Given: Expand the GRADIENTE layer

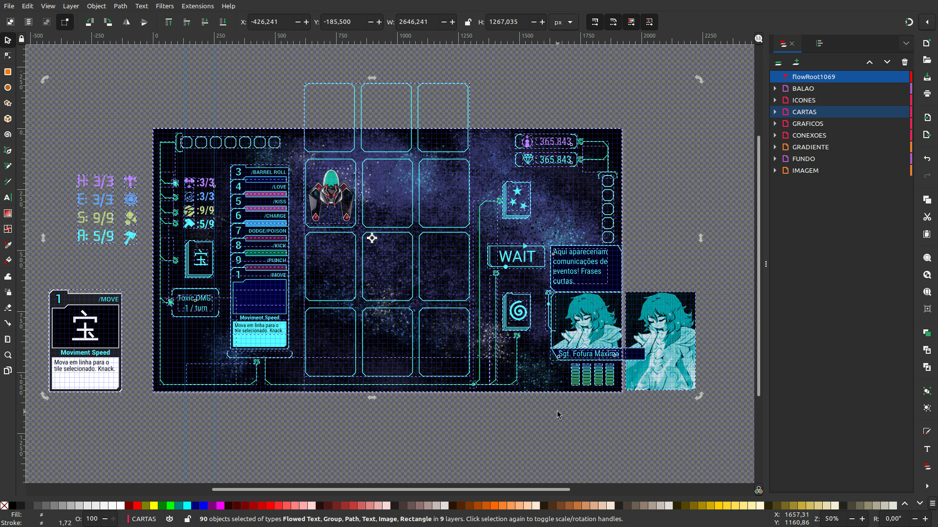Looking at the screenshot, I should pos(775,147).
